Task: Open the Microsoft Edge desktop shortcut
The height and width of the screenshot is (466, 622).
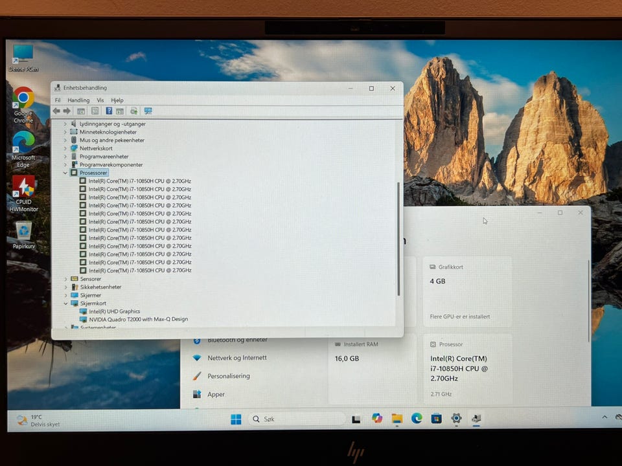Action: [23, 150]
